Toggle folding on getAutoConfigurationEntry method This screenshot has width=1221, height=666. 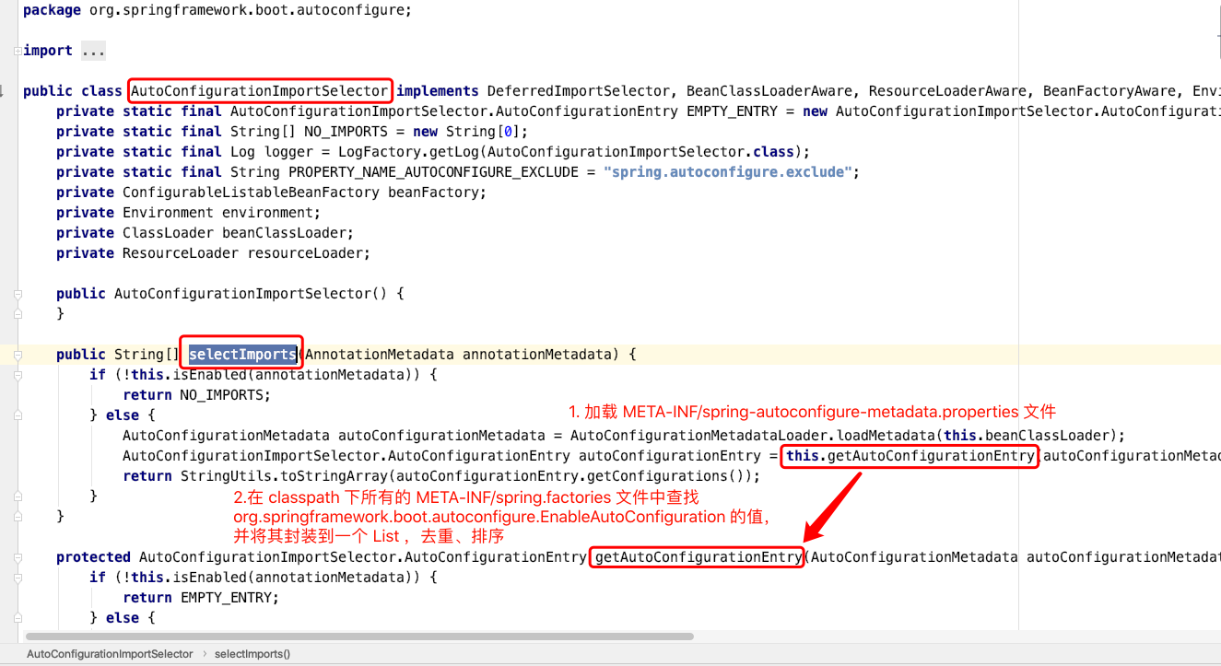click(18, 556)
